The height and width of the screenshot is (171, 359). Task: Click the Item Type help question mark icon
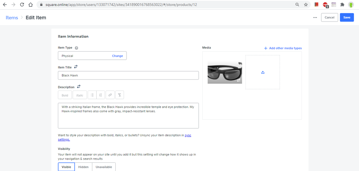tap(77, 48)
